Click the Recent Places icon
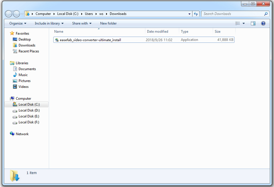Image resolution: width=274 pixels, height=187 pixels. [x=15, y=51]
